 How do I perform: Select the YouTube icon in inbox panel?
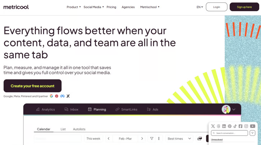pos(253,126)
